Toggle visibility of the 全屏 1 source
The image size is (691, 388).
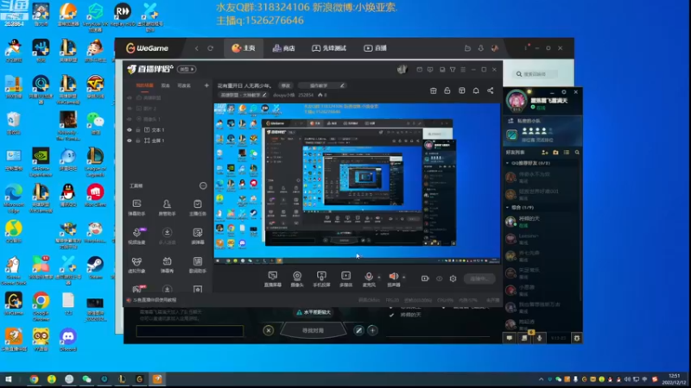pos(129,141)
